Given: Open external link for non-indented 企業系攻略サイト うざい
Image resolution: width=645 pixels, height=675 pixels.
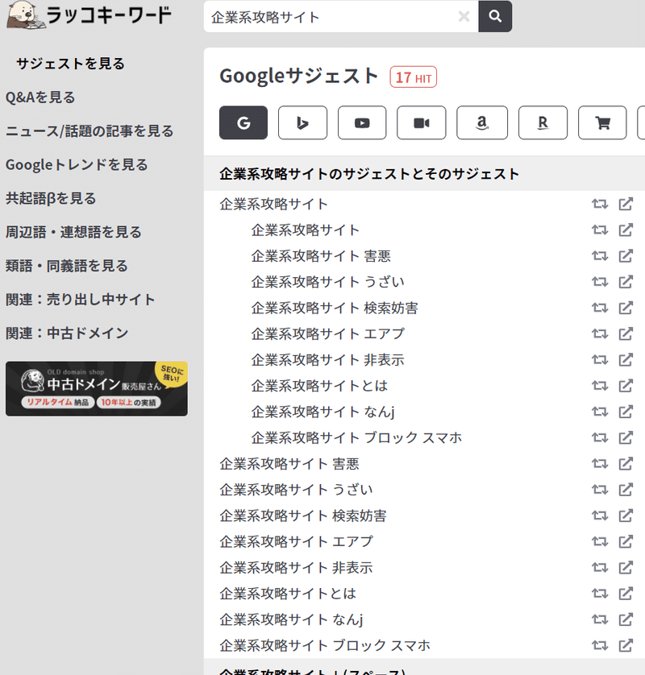Looking at the screenshot, I should coord(626,490).
